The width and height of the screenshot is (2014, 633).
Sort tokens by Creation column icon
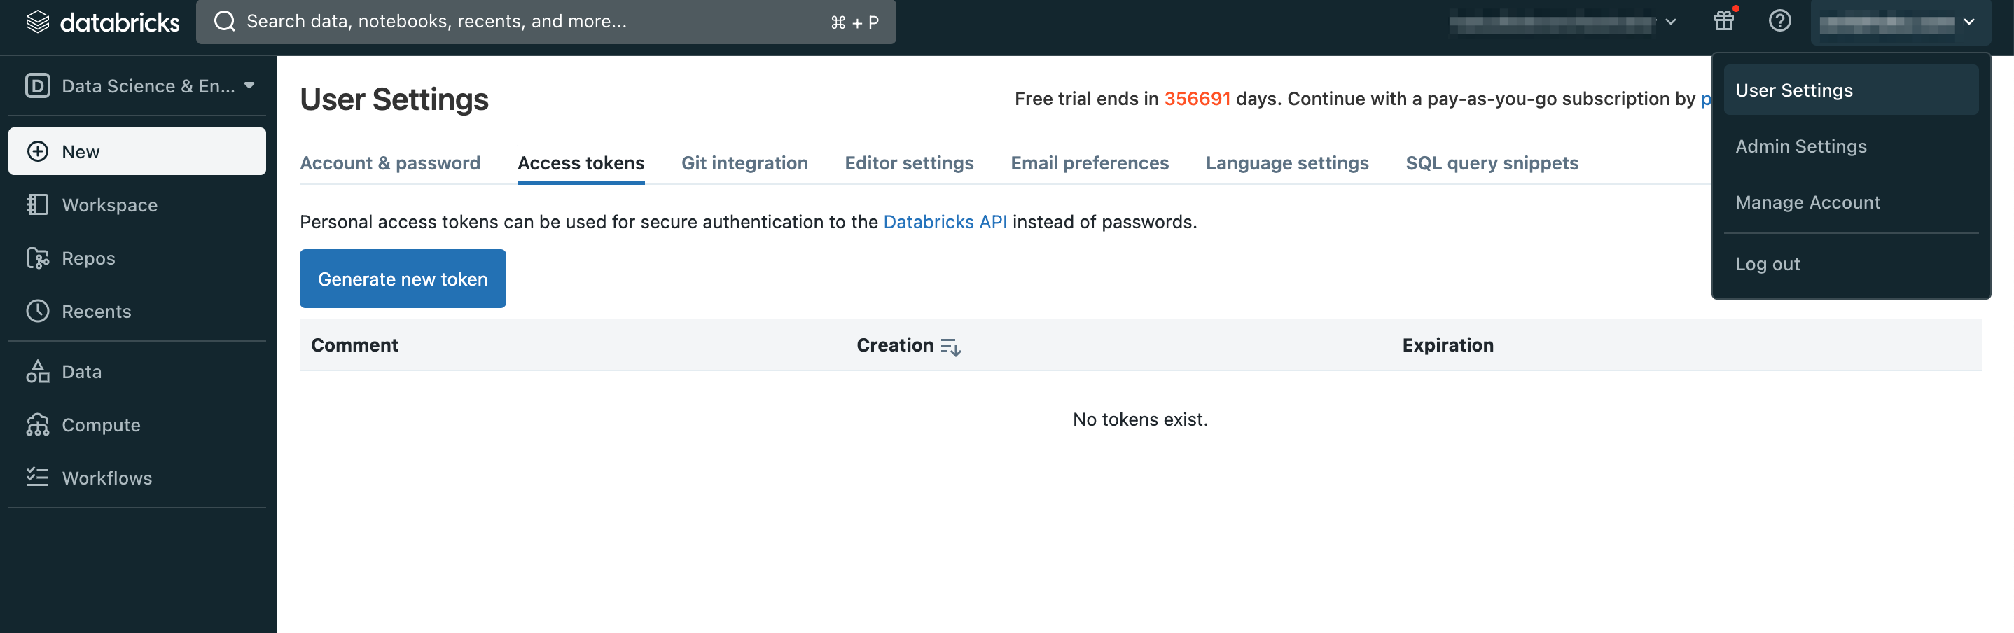click(x=950, y=346)
